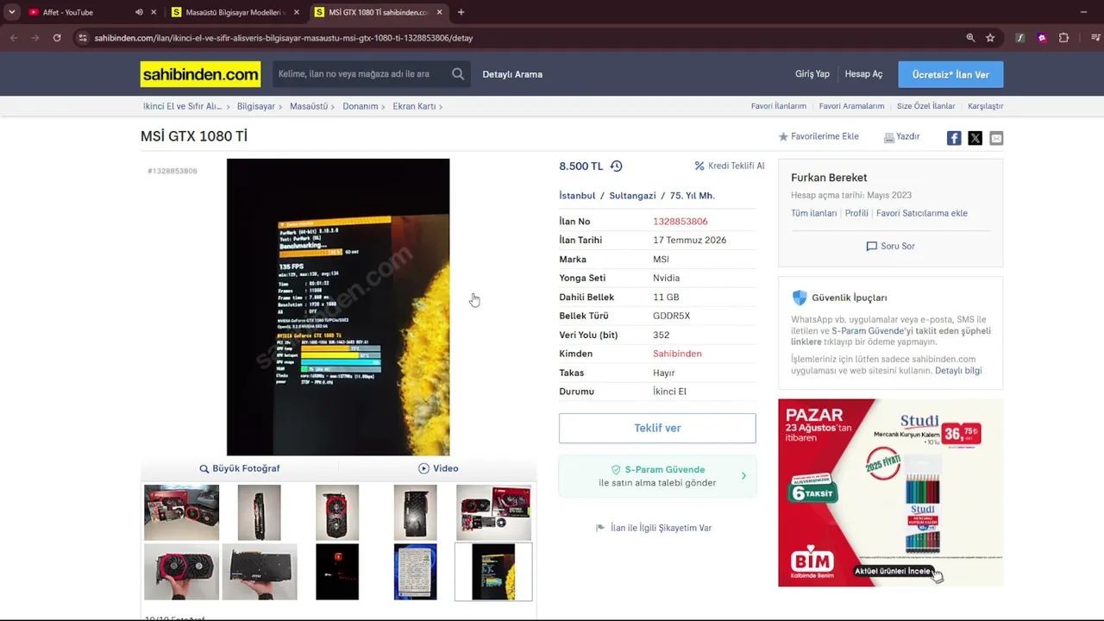Open Favori Aramalarım link
This screenshot has height=621, width=1104.
coord(851,106)
